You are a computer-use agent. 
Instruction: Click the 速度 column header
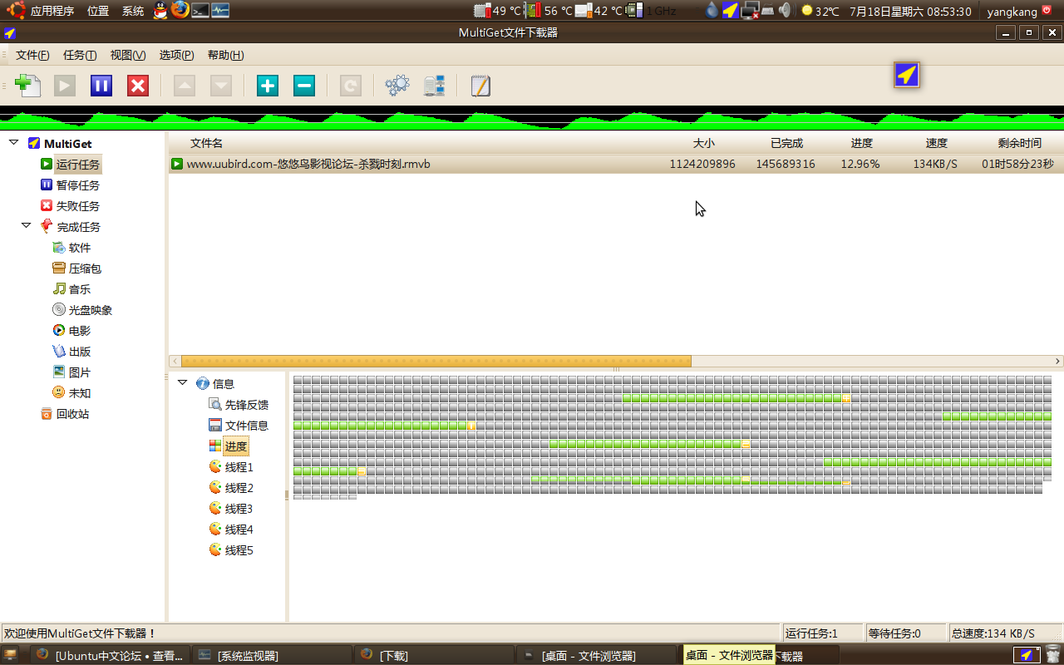pyautogui.click(x=937, y=143)
